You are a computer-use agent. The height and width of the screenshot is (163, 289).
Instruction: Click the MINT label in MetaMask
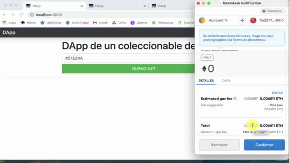click(x=207, y=58)
